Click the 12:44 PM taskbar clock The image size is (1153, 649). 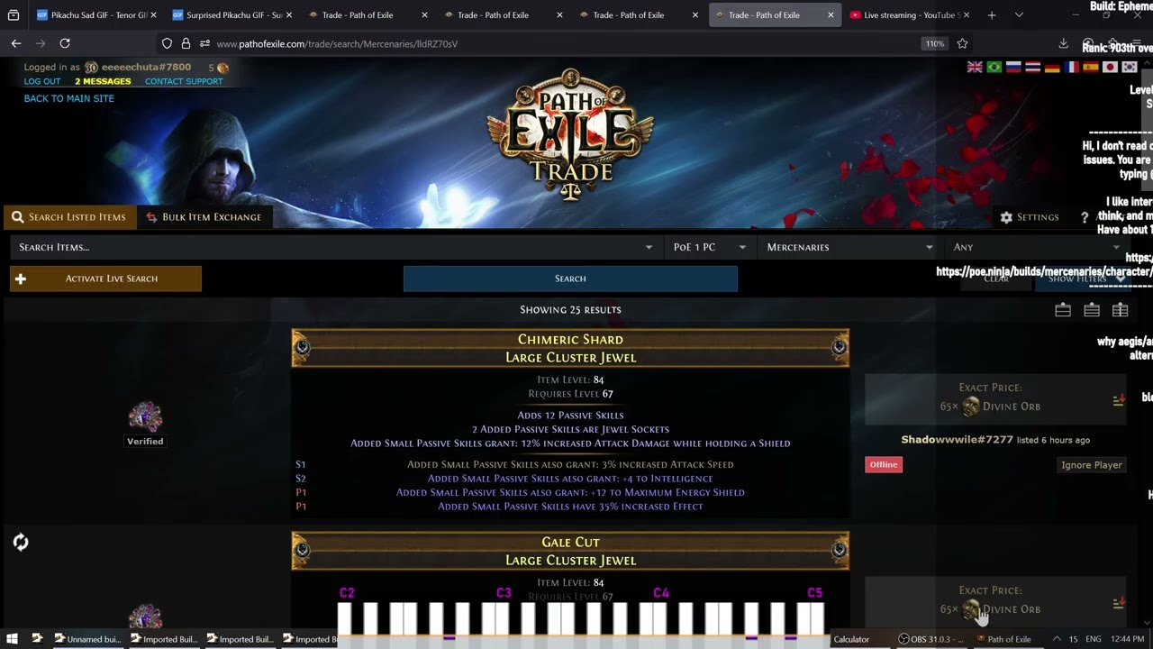1128,639
